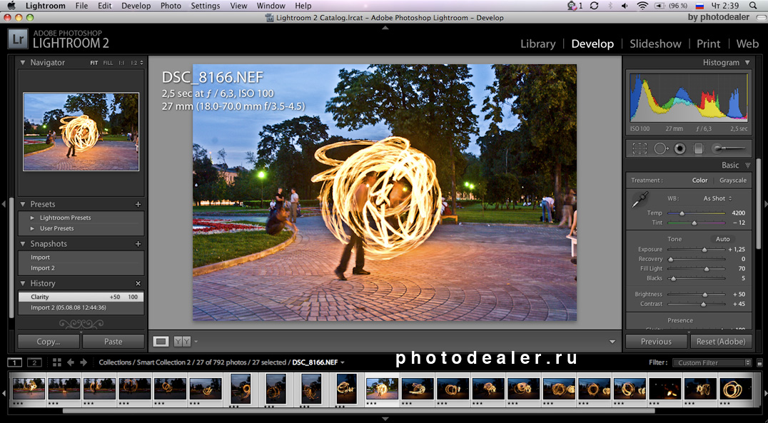Click the Fill Light slider handle
The height and width of the screenshot is (423, 768).
coord(707,269)
